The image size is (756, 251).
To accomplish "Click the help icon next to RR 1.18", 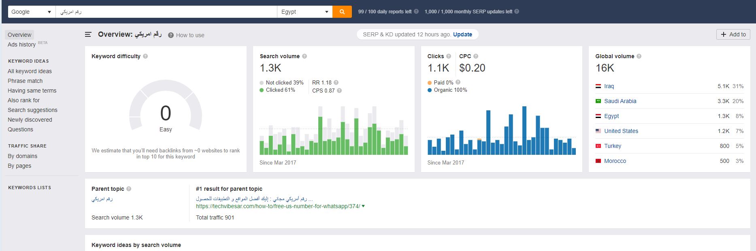I will click(336, 82).
